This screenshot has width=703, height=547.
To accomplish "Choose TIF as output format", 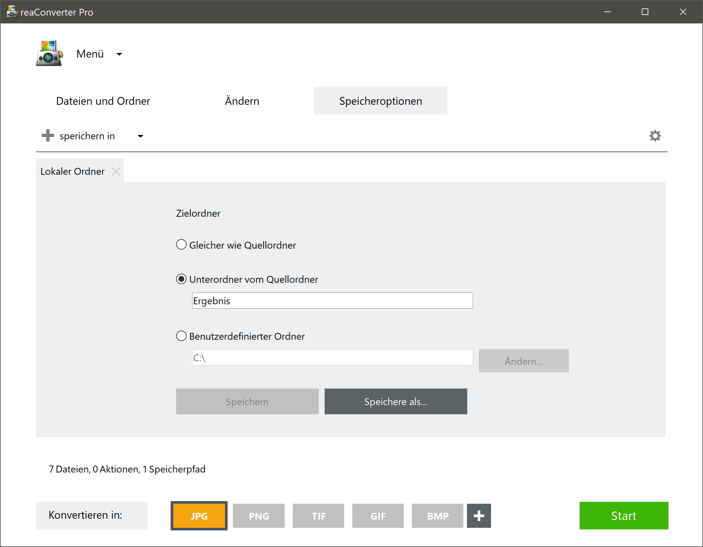I will (x=318, y=516).
